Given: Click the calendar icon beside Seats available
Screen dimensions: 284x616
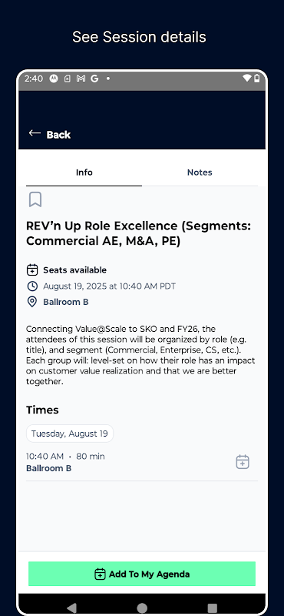Looking at the screenshot, I should (x=32, y=270).
